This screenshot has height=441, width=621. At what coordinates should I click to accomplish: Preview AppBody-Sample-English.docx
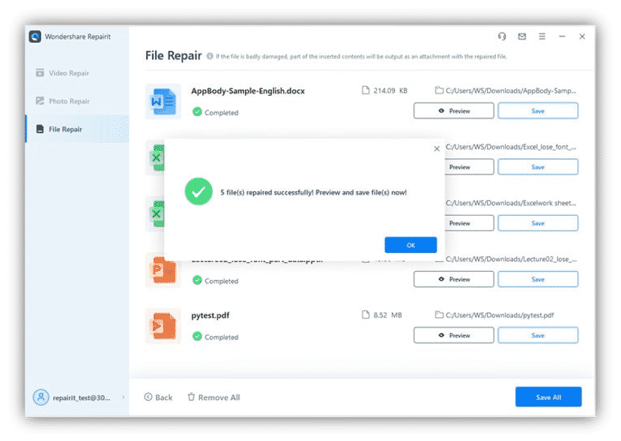coord(453,110)
